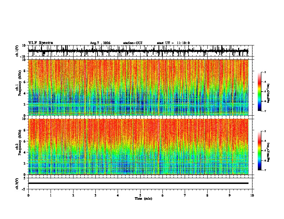The width and height of the screenshot is (284, 219).
Task: Click the "2" kHz tick on ch.2 spectrogram
Action: coord(25,164)
